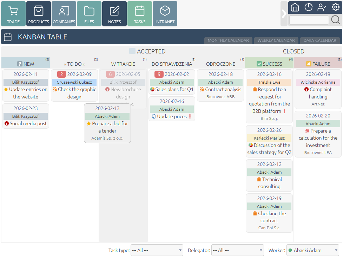Expand the top menu with the right chevron
Image resolution: width=343 pixels, height=257 pixels.
pyautogui.click(x=284, y=14)
